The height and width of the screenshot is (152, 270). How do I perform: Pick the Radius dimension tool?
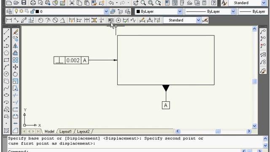coord(40,20)
